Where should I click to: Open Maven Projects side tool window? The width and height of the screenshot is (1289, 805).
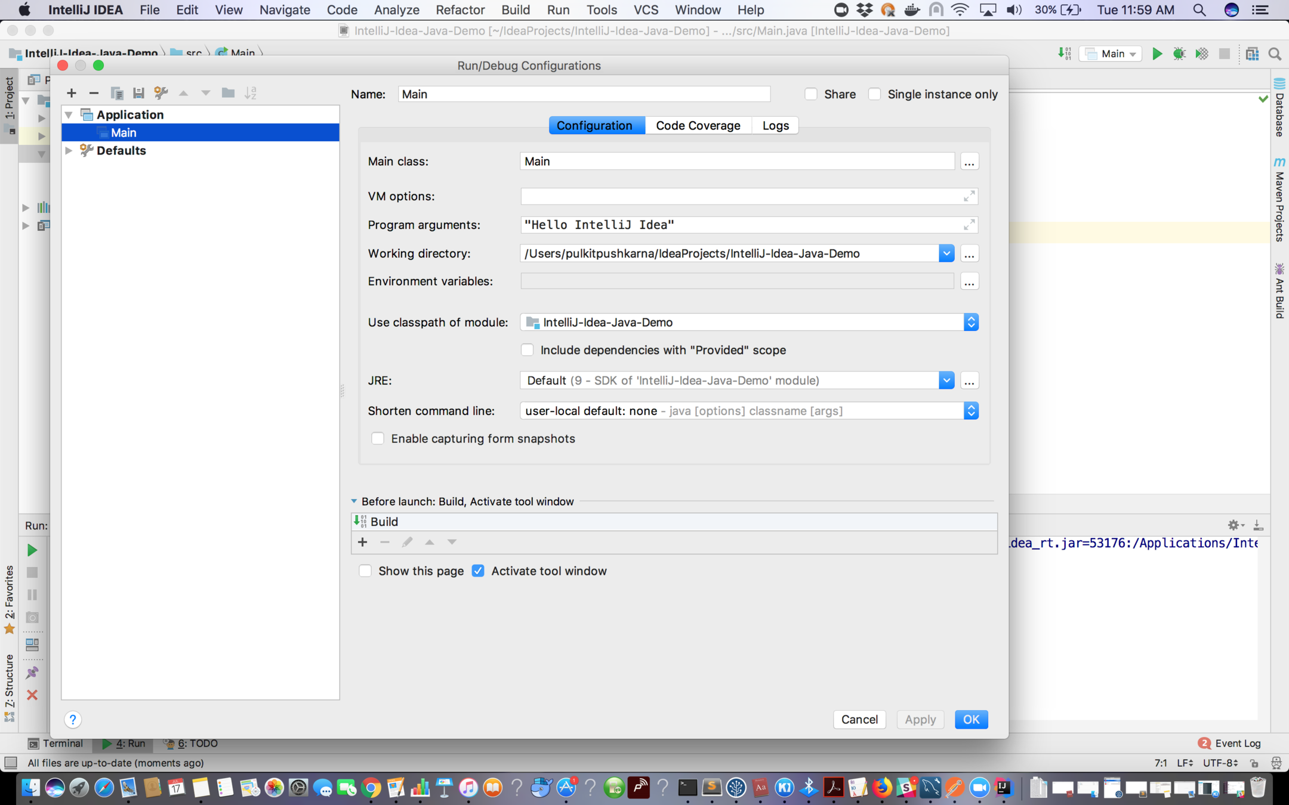pyautogui.click(x=1279, y=200)
